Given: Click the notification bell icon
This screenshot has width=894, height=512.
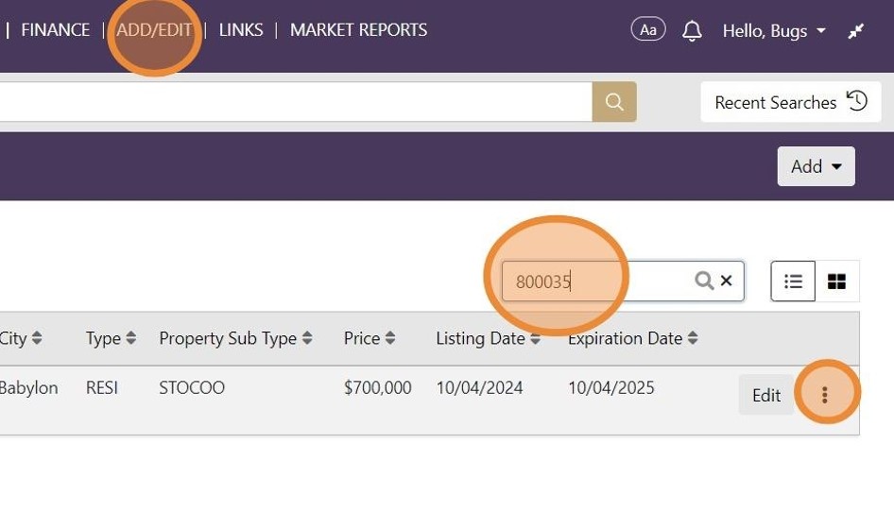Looking at the screenshot, I should coord(692,30).
